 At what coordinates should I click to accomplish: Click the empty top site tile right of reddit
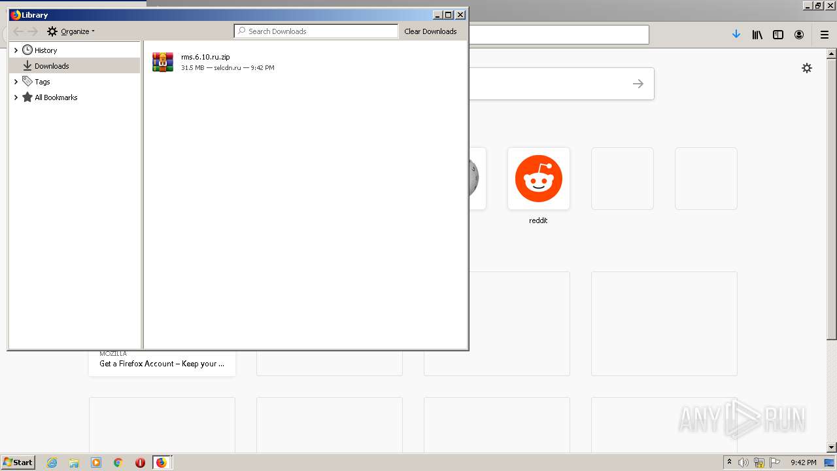(623, 179)
